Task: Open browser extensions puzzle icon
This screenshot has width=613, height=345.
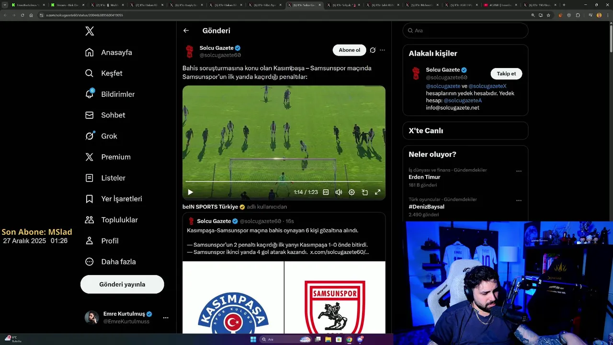Action: point(578,15)
